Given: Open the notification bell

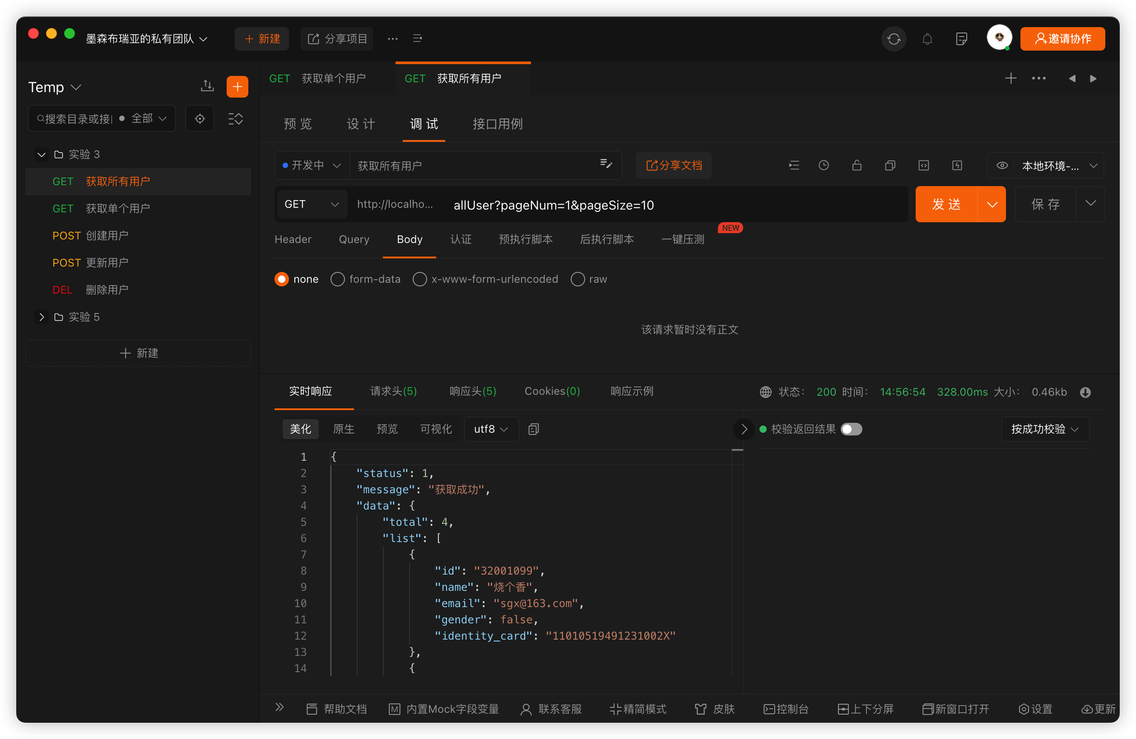Looking at the screenshot, I should click(927, 39).
